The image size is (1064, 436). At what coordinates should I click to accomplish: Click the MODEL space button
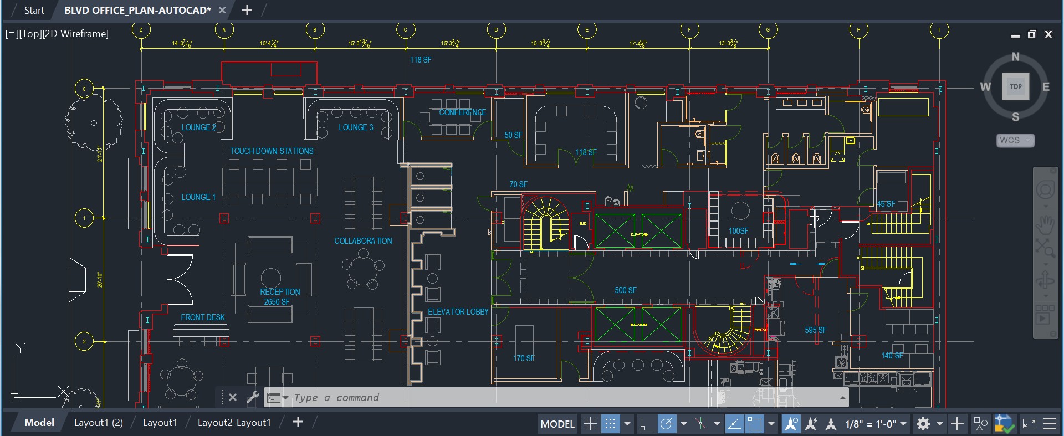[x=557, y=424]
